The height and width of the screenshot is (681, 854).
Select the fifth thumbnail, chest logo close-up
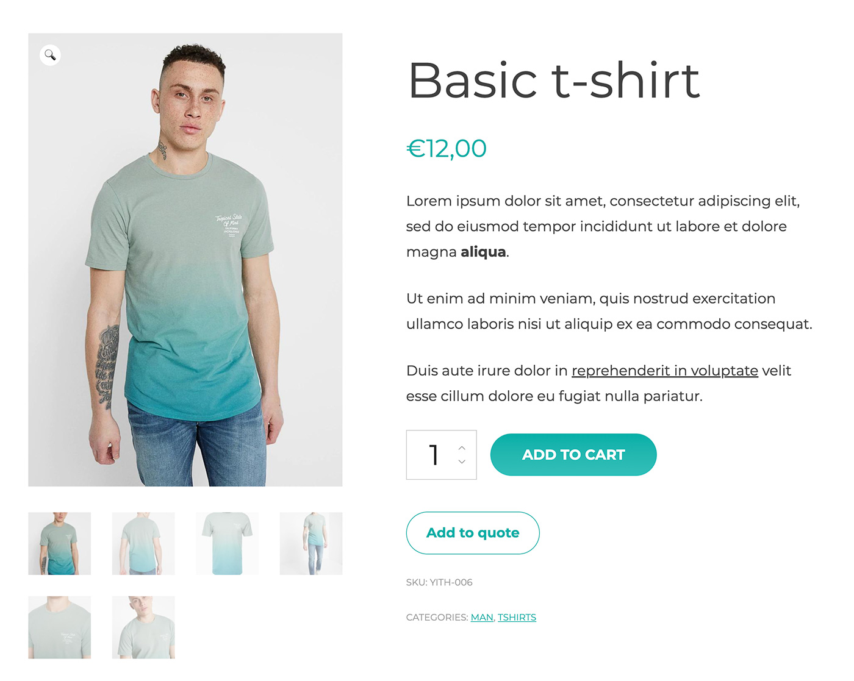click(60, 627)
